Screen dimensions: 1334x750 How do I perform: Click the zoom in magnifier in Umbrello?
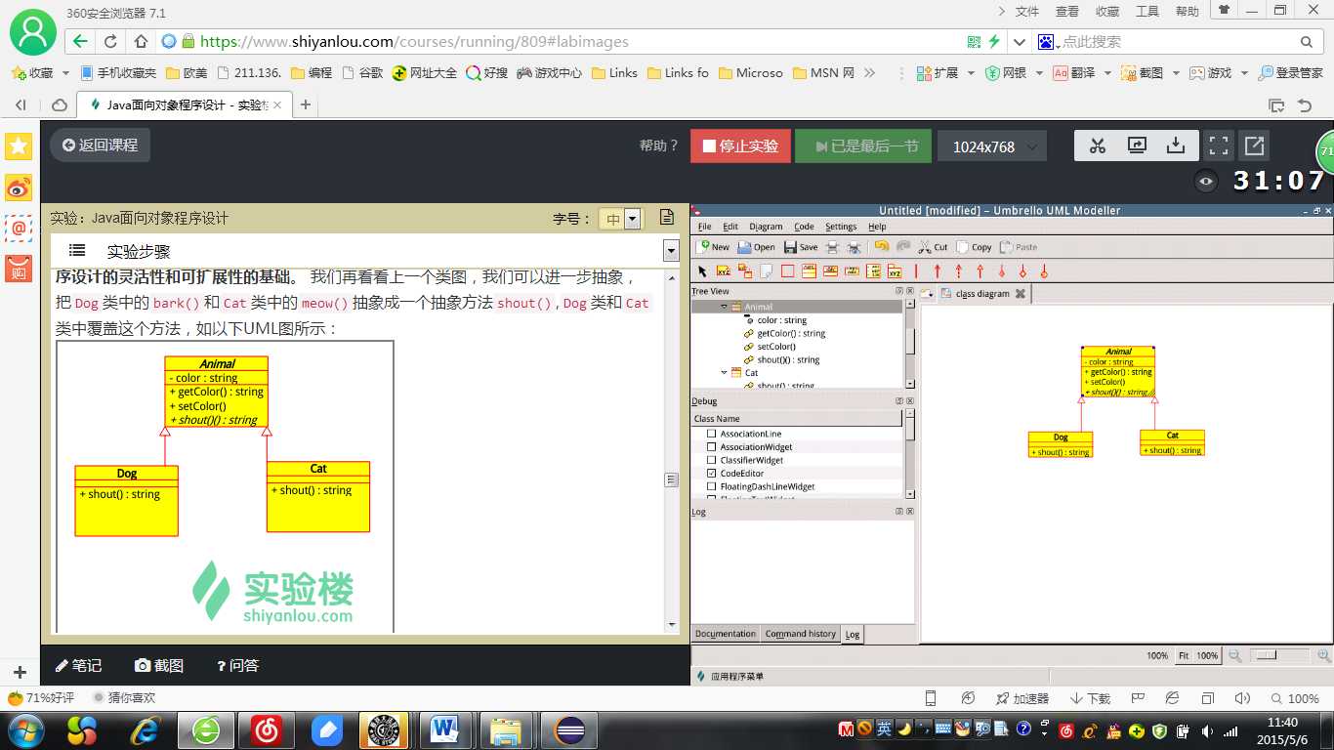[1324, 655]
